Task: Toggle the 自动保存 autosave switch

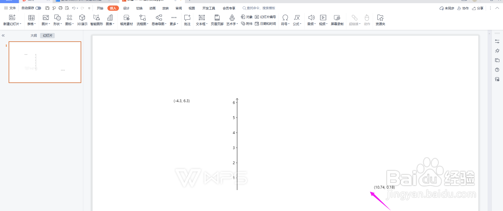Action: click(x=38, y=8)
